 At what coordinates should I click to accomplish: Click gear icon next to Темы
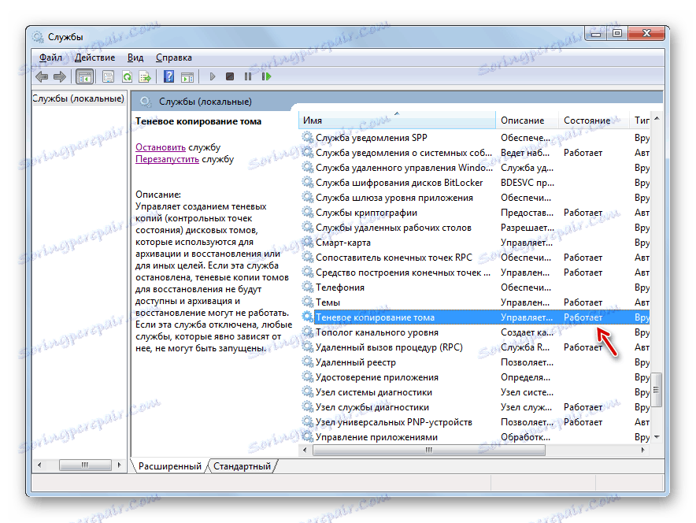pyautogui.click(x=308, y=302)
